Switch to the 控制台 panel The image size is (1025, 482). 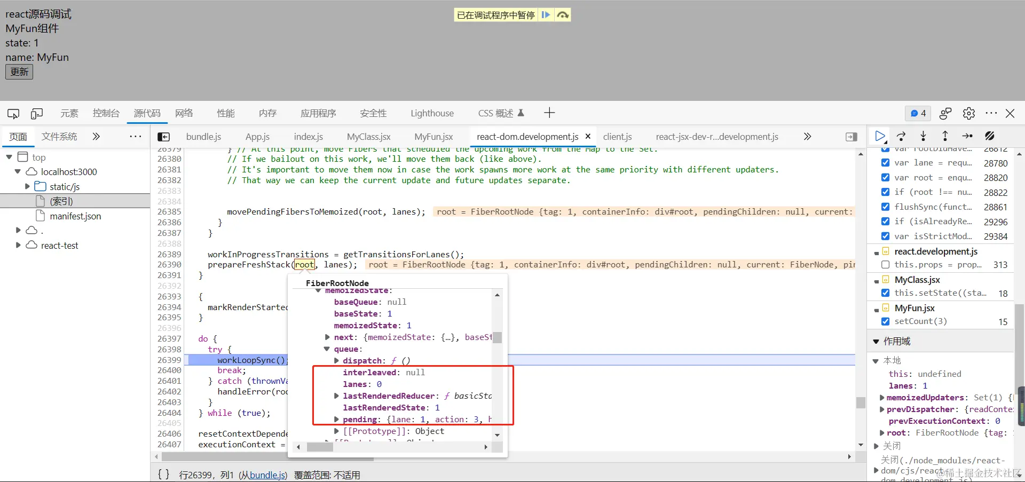[x=106, y=113]
